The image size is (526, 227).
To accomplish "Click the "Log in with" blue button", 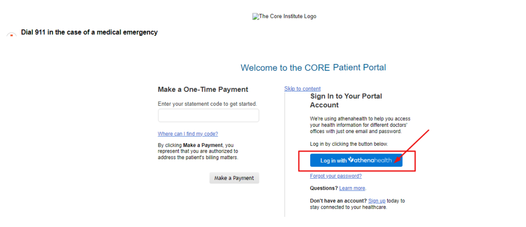I will (x=356, y=160).
